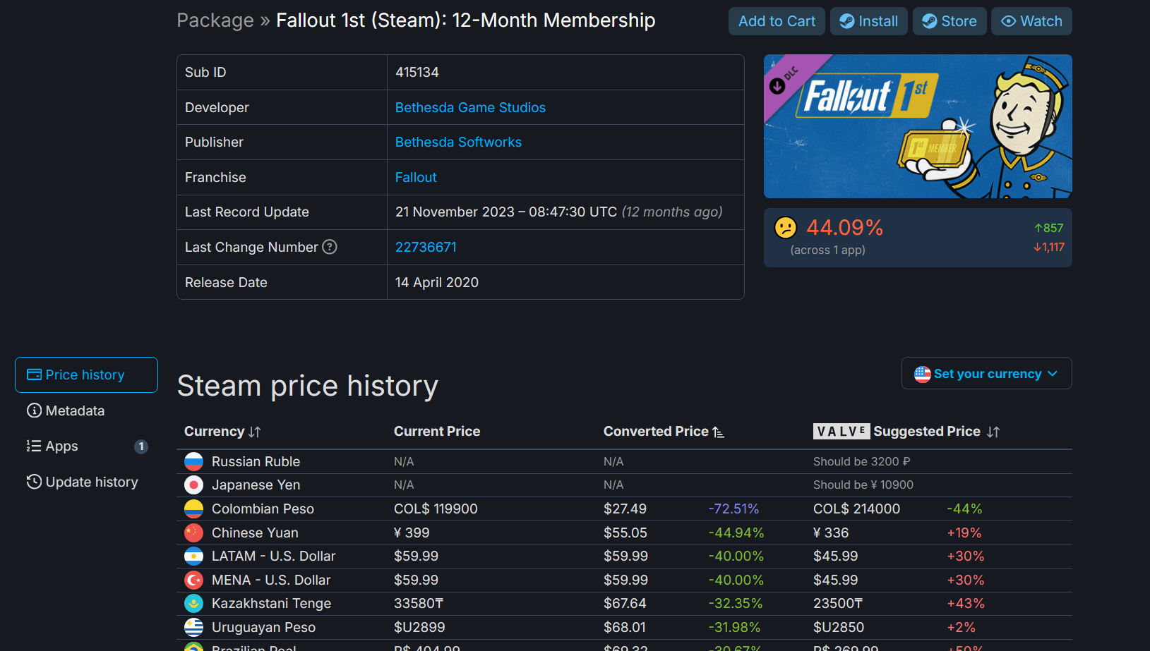Click the Russian flag icon
Screen dimensions: 1150x651
click(193, 461)
